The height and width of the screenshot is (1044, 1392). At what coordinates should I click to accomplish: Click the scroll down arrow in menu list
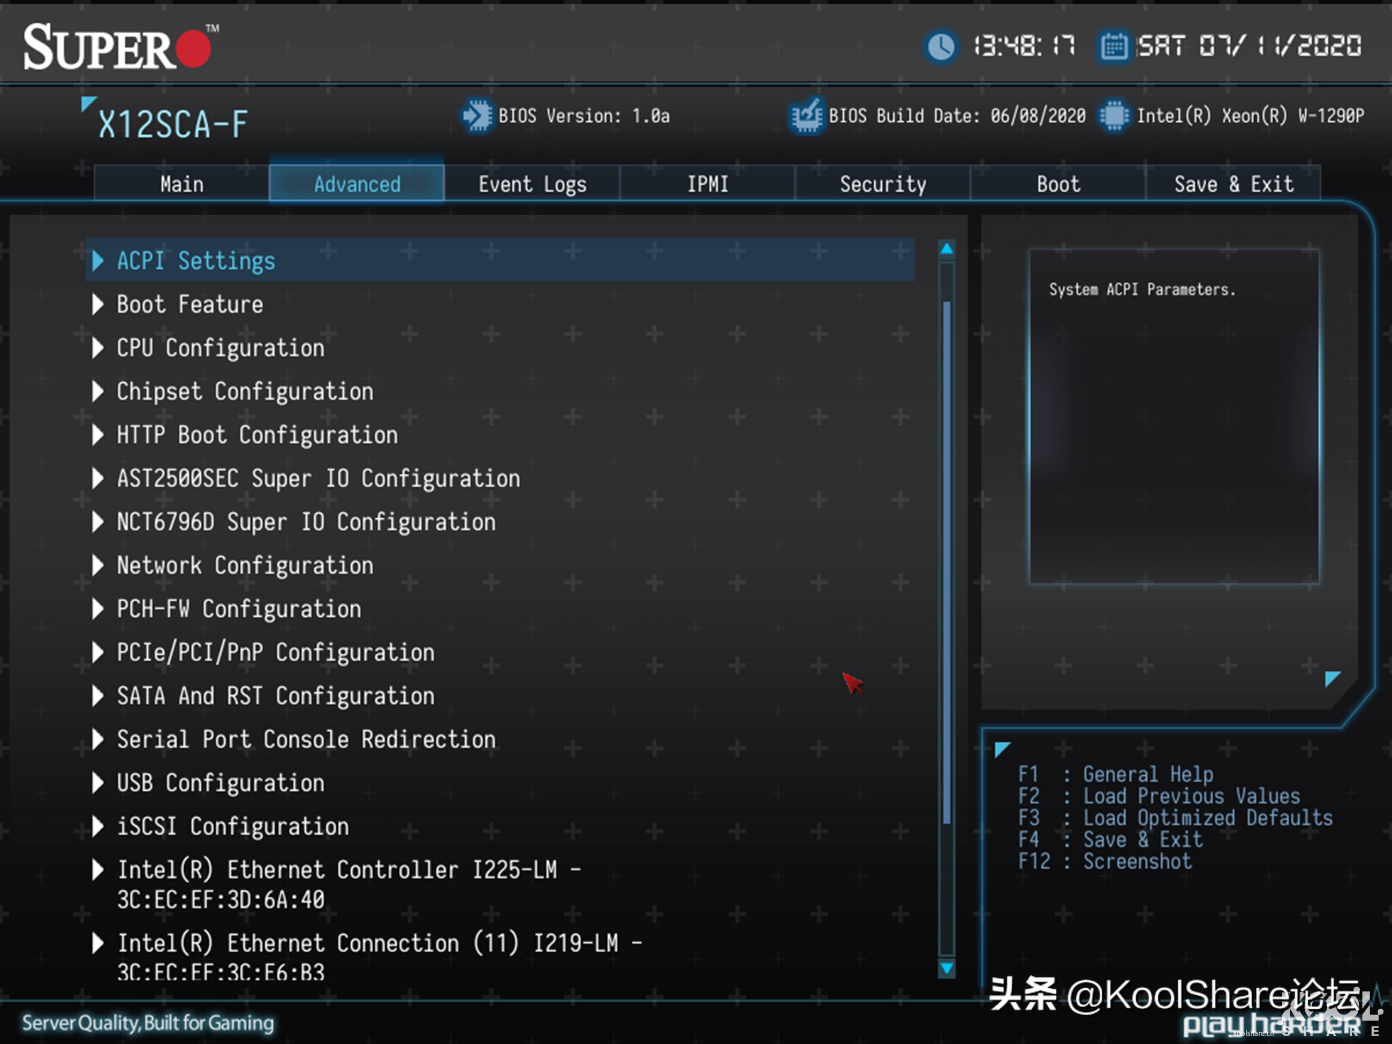[x=947, y=967]
